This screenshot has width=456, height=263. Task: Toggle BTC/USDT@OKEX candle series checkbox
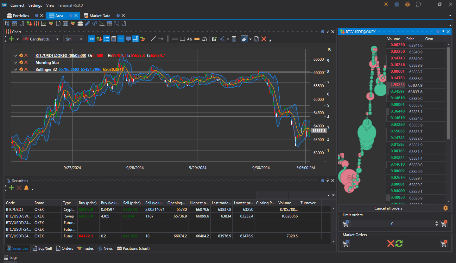tap(16, 55)
